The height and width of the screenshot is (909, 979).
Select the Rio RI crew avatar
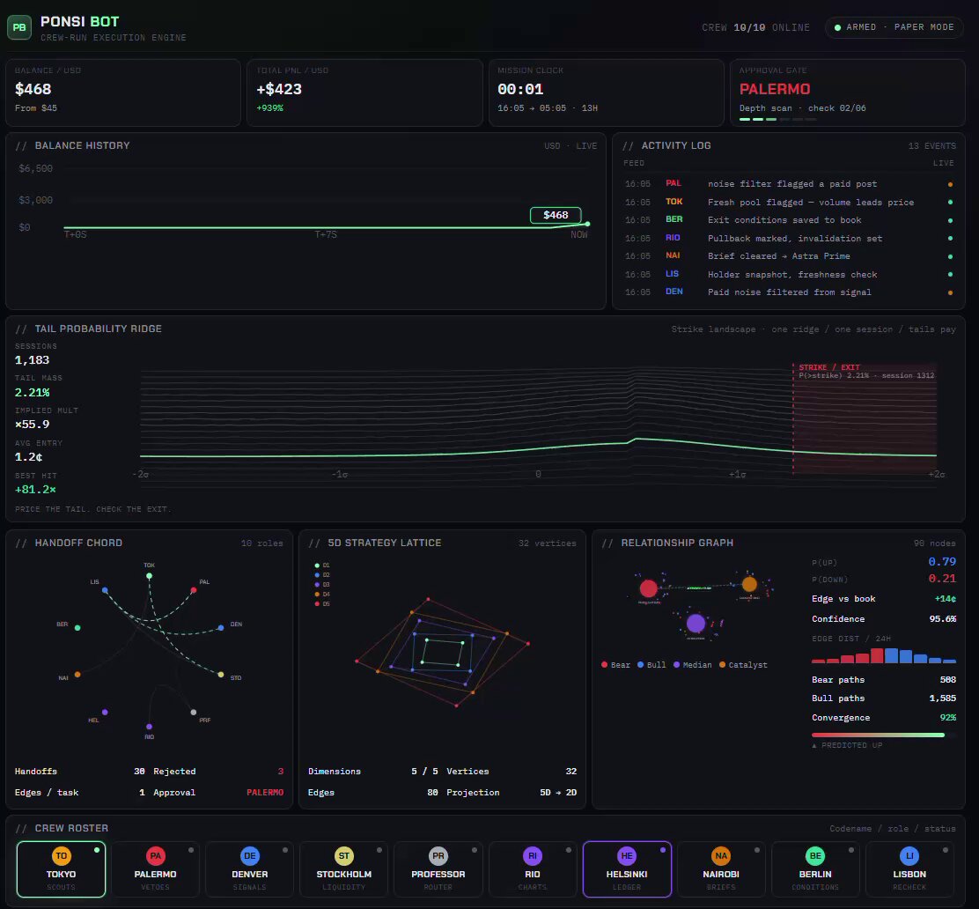(533, 855)
